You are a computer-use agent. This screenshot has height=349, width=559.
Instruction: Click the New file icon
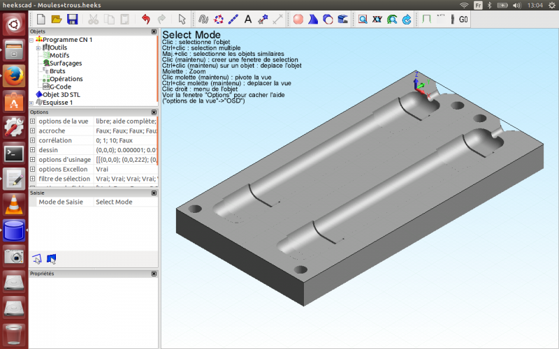tap(41, 20)
